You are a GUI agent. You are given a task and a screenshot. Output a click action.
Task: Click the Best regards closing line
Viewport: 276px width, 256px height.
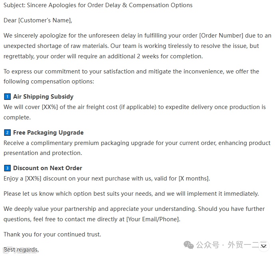pyautogui.click(x=21, y=250)
